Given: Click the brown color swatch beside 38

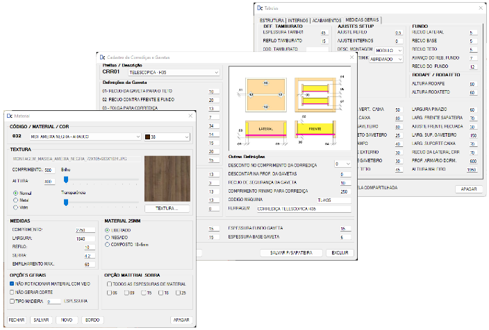Looking at the screenshot, I should click(x=147, y=137).
